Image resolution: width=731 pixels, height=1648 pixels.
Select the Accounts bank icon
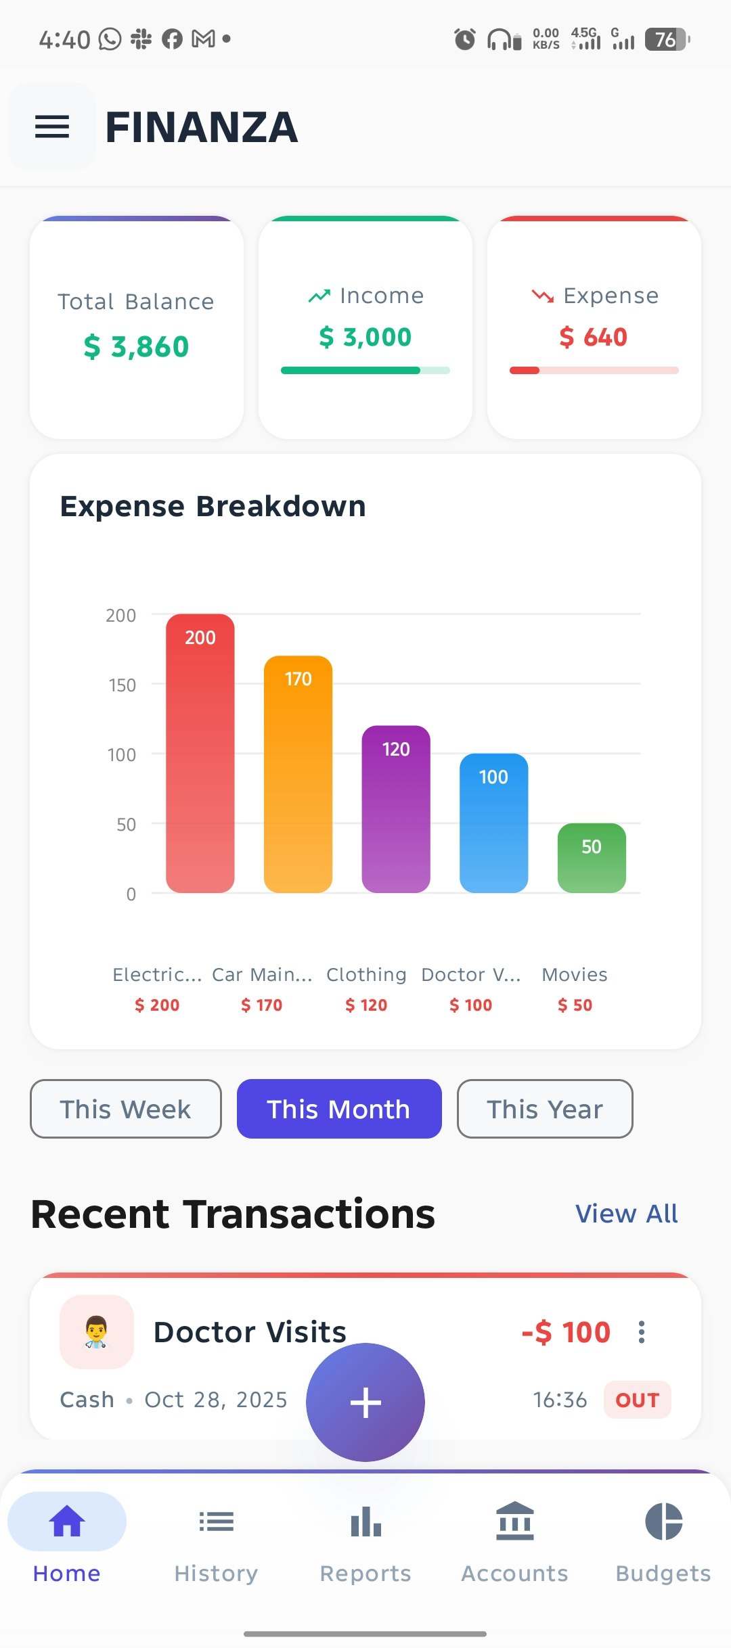514,1522
